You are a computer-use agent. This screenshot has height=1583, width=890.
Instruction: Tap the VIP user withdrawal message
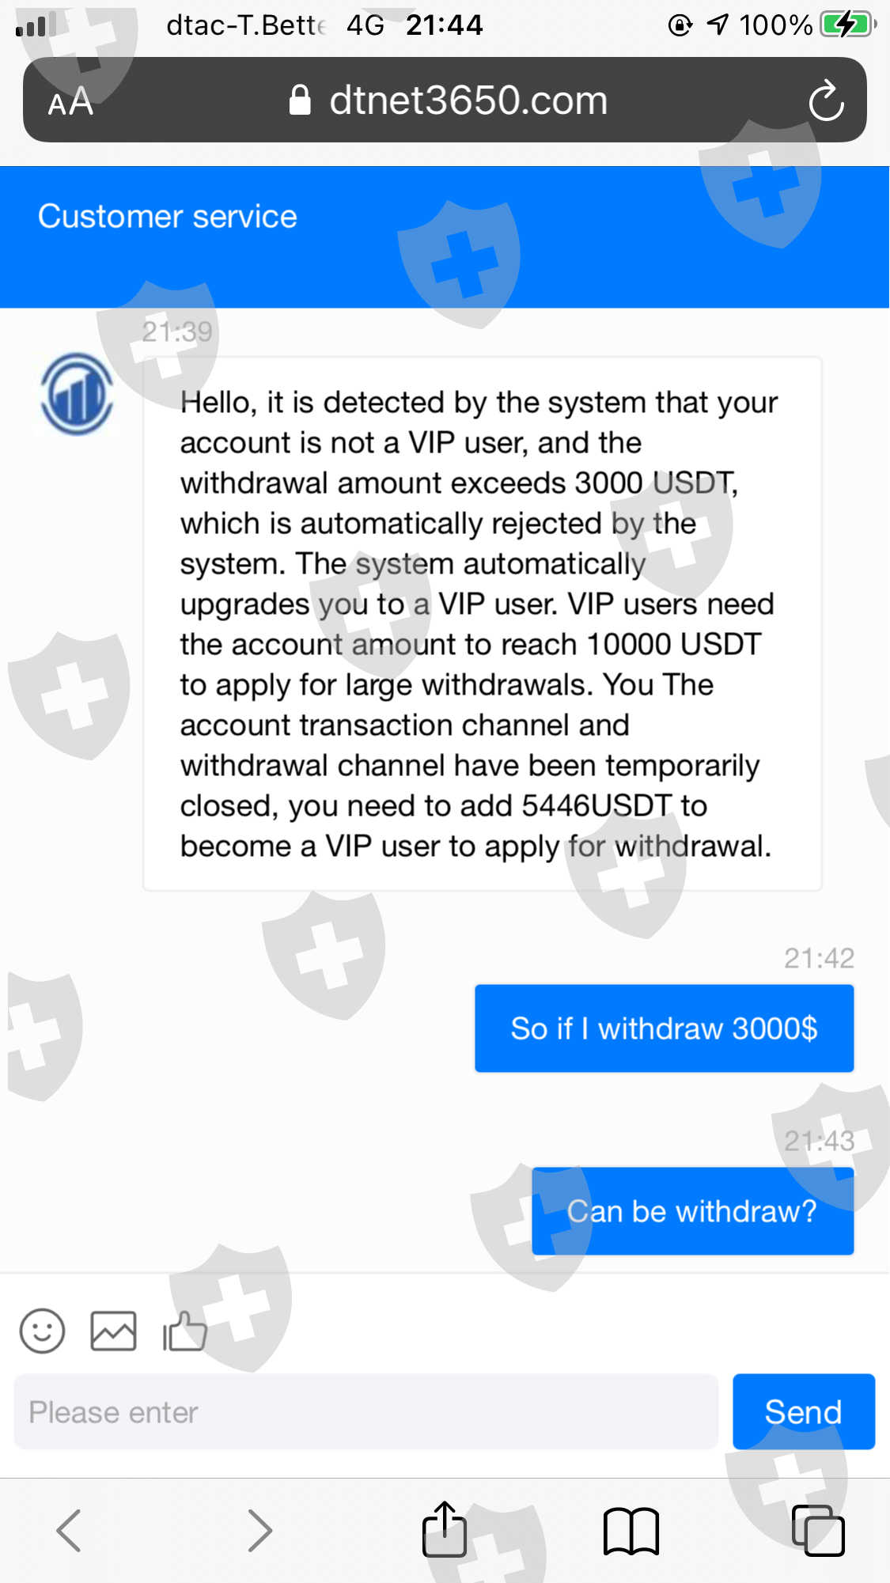click(482, 623)
